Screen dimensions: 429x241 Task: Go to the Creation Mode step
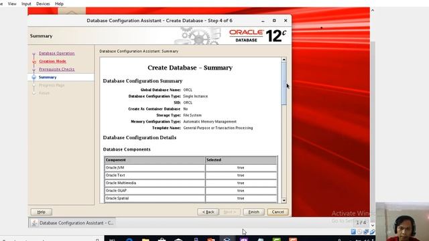click(52, 61)
